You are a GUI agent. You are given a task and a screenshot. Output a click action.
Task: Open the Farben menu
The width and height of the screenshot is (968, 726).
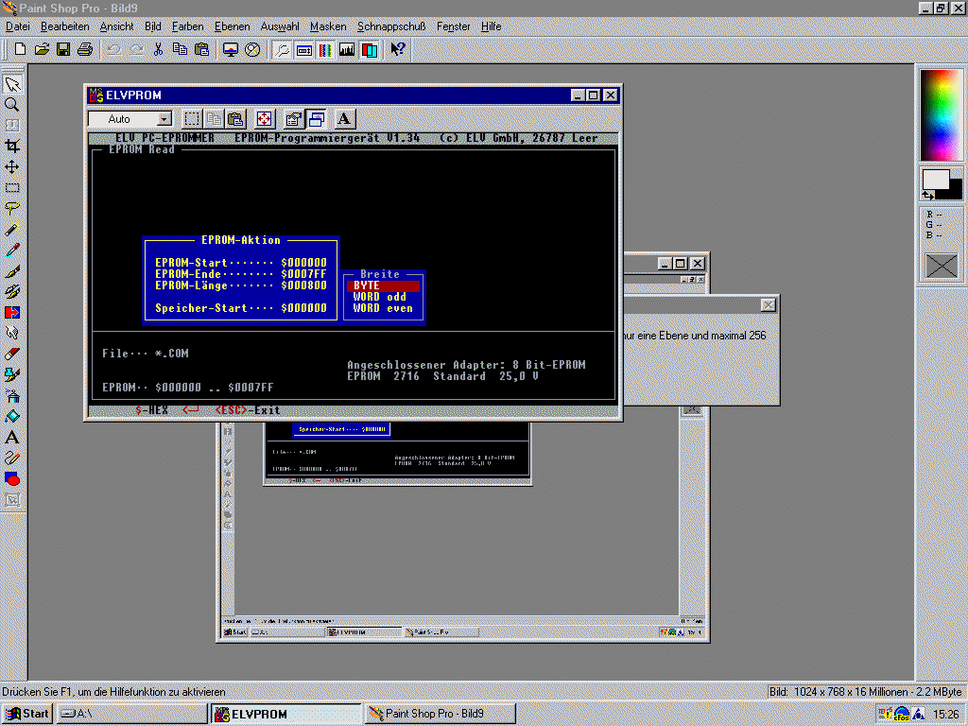(188, 26)
